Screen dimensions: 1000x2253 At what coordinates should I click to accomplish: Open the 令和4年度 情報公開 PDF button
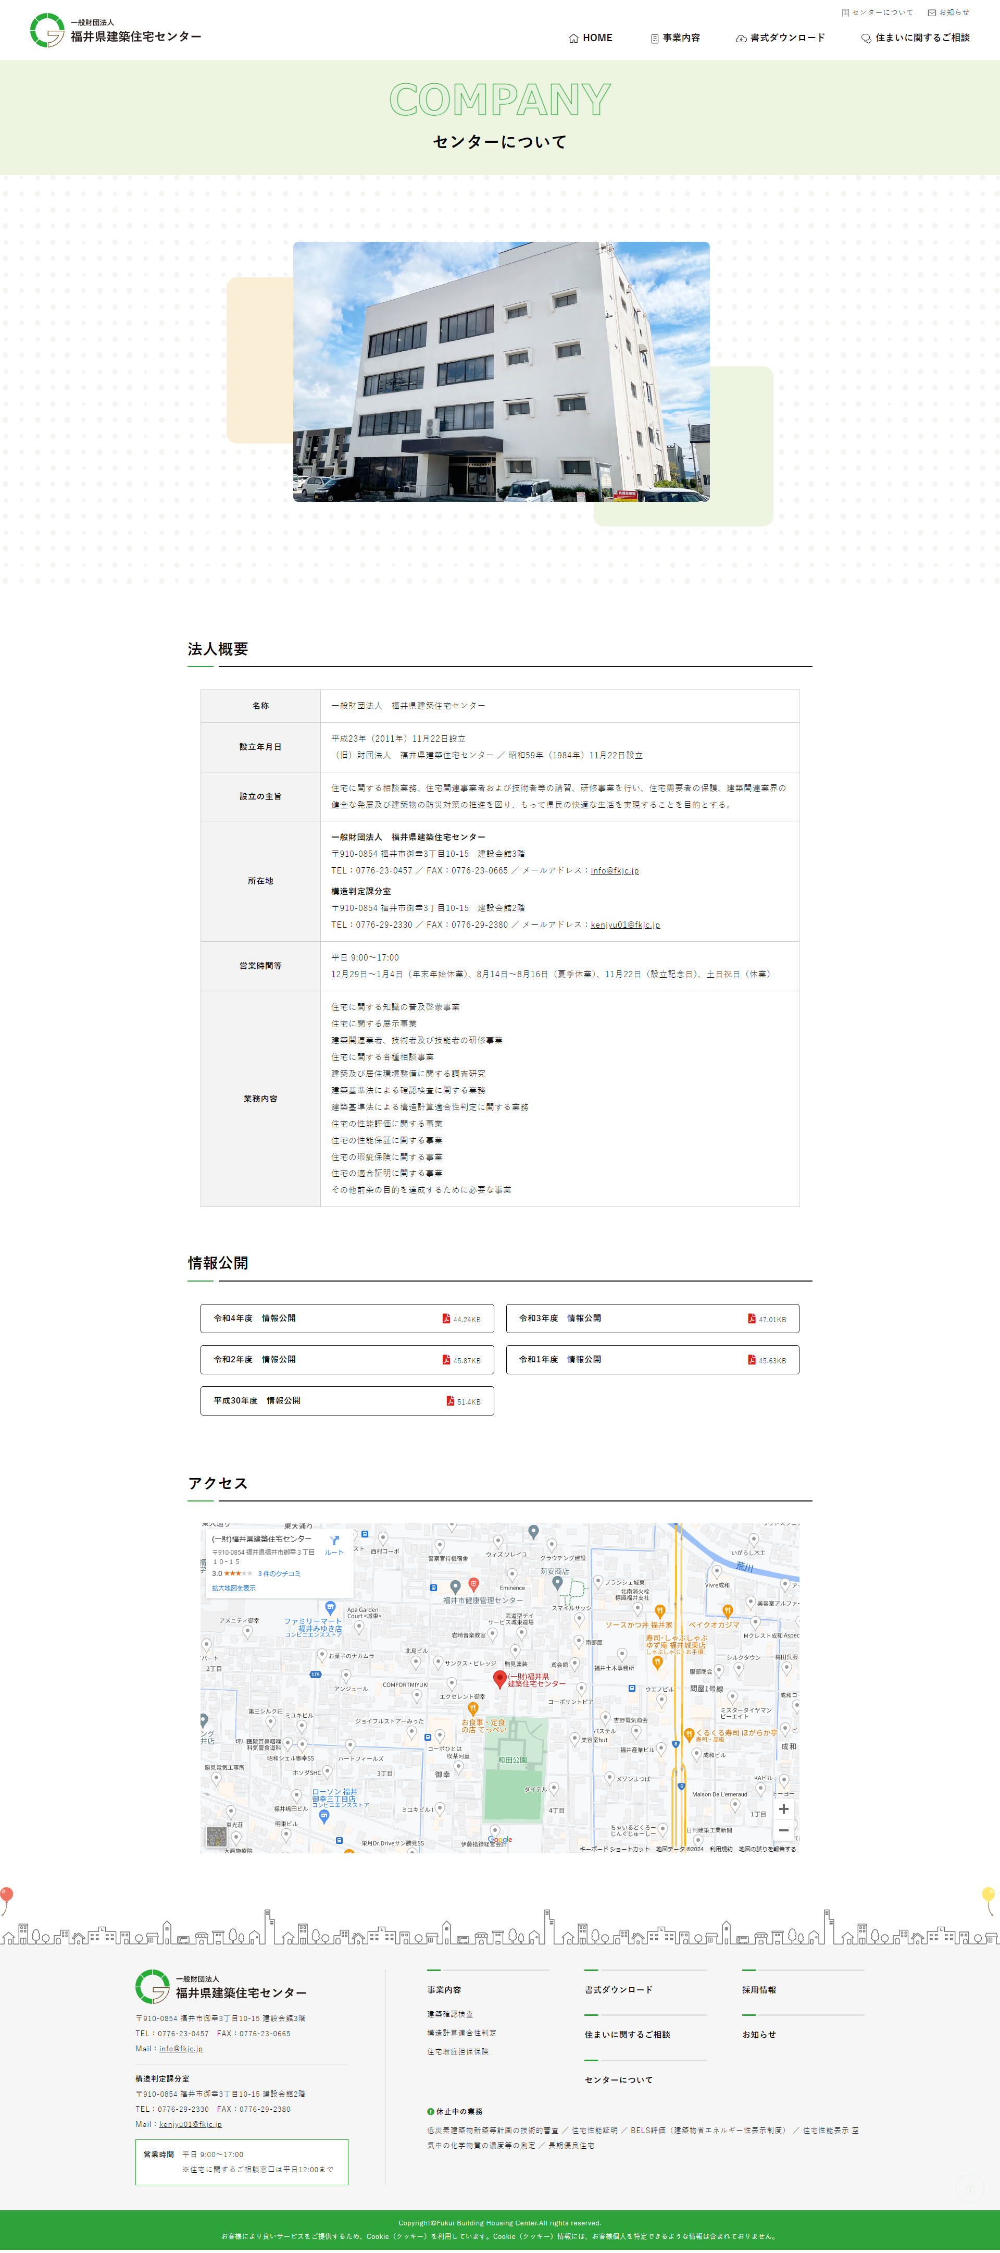pos(346,1318)
